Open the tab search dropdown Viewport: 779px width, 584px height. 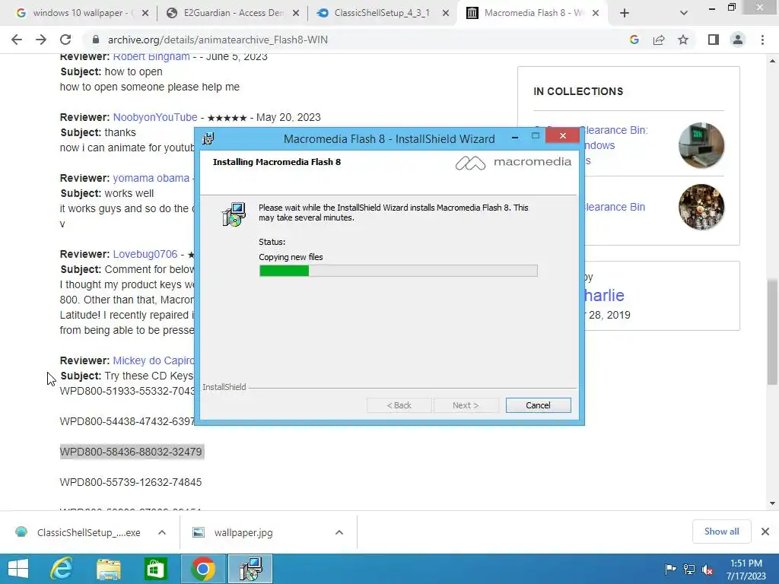click(x=684, y=13)
